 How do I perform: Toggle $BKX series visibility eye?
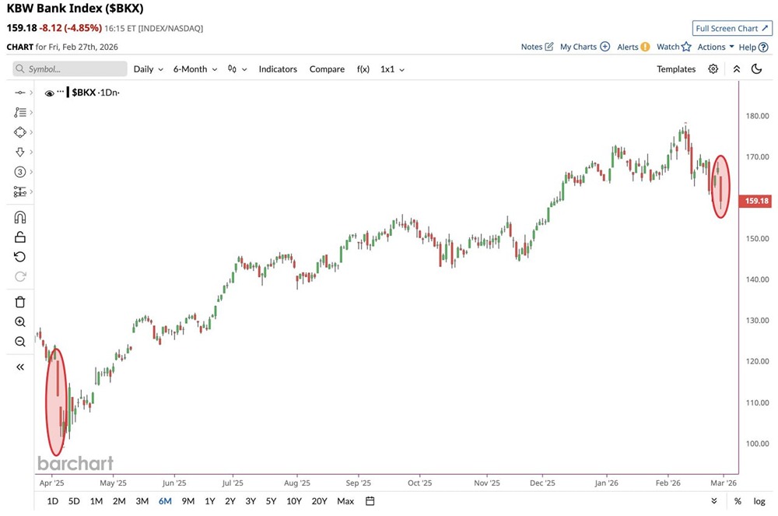[50, 93]
